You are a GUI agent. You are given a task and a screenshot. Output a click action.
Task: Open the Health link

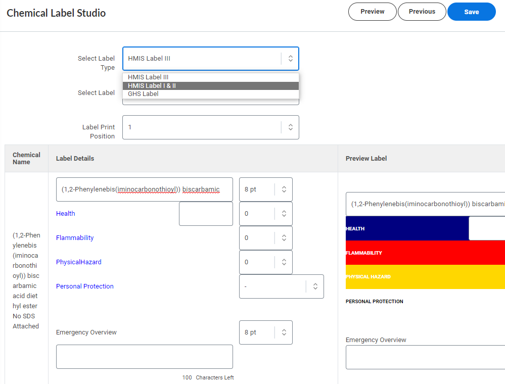click(x=65, y=213)
